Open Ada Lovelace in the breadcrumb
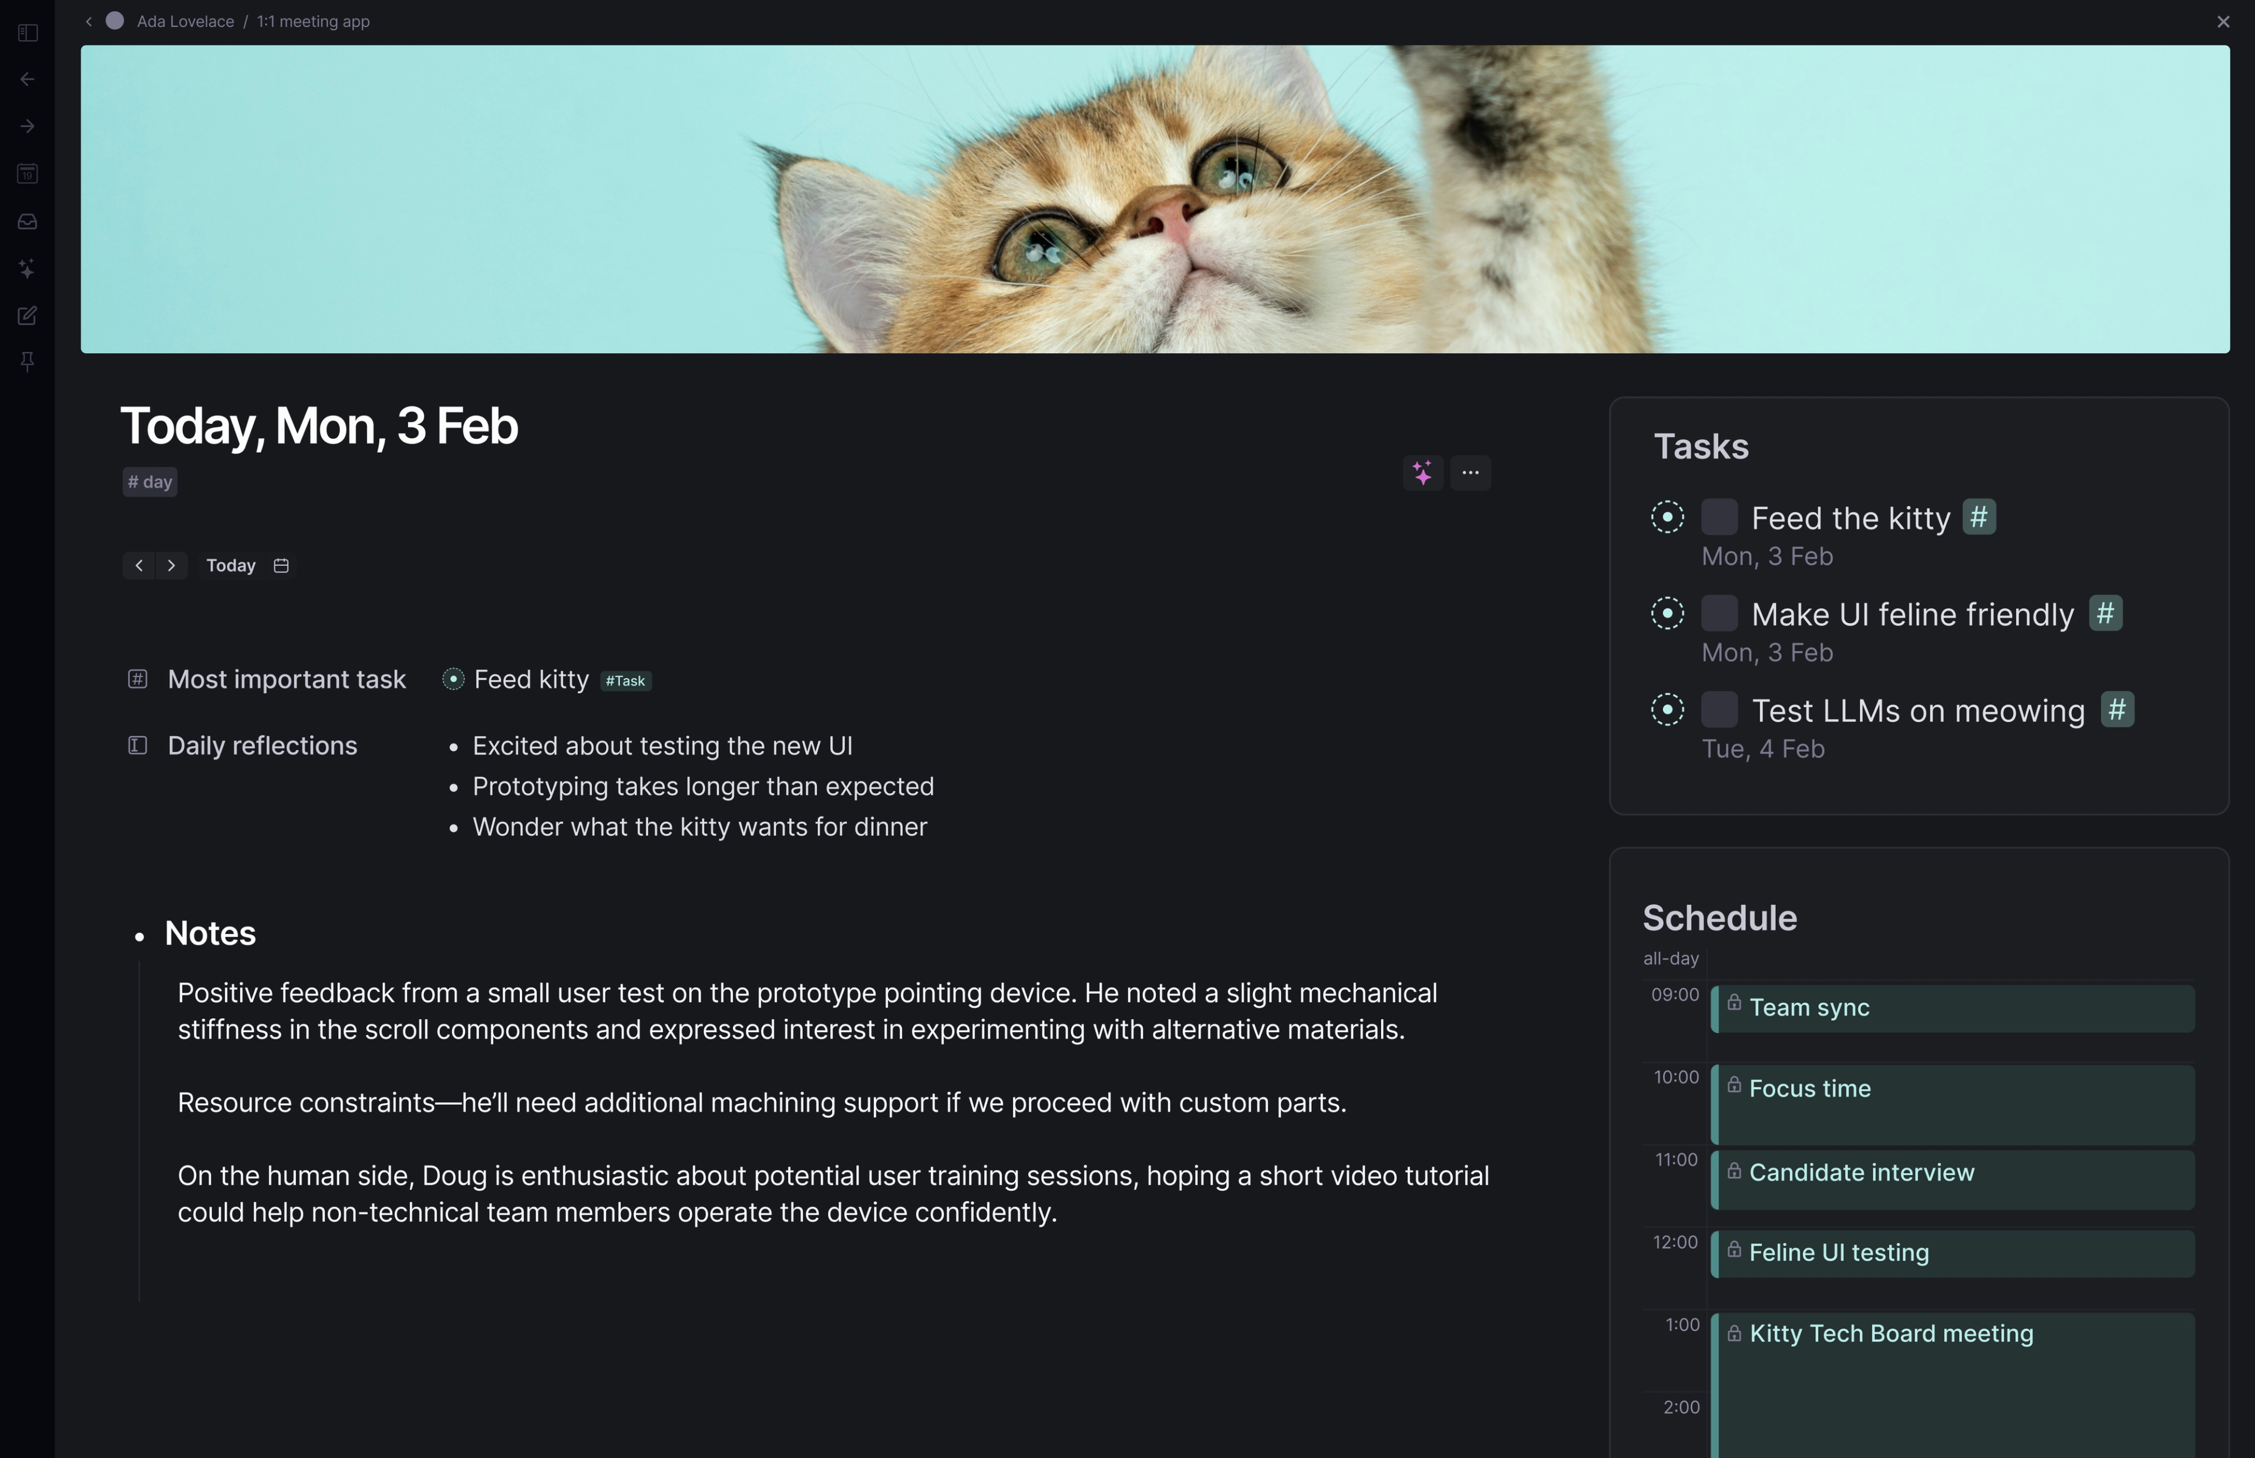The height and width of the screenshot is (1458, 2255). 186,21
